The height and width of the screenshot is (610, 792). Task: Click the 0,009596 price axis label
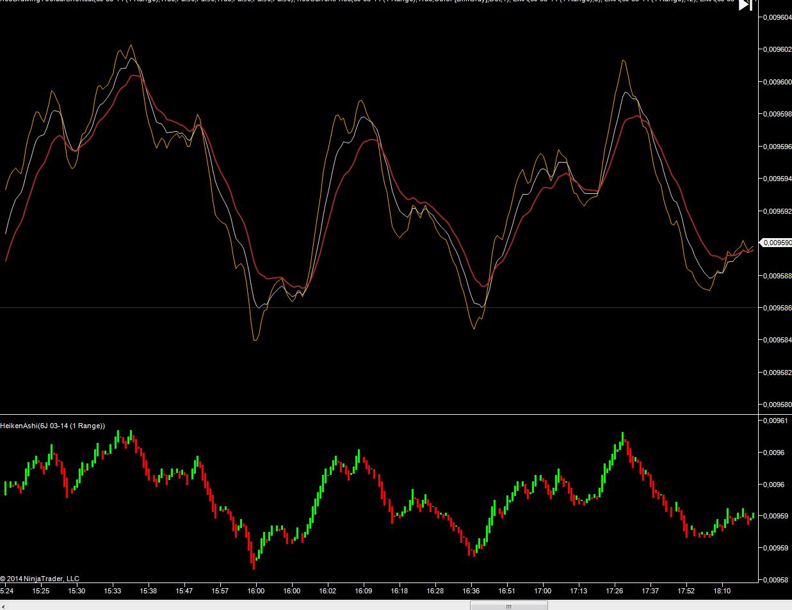pos(777,147)
